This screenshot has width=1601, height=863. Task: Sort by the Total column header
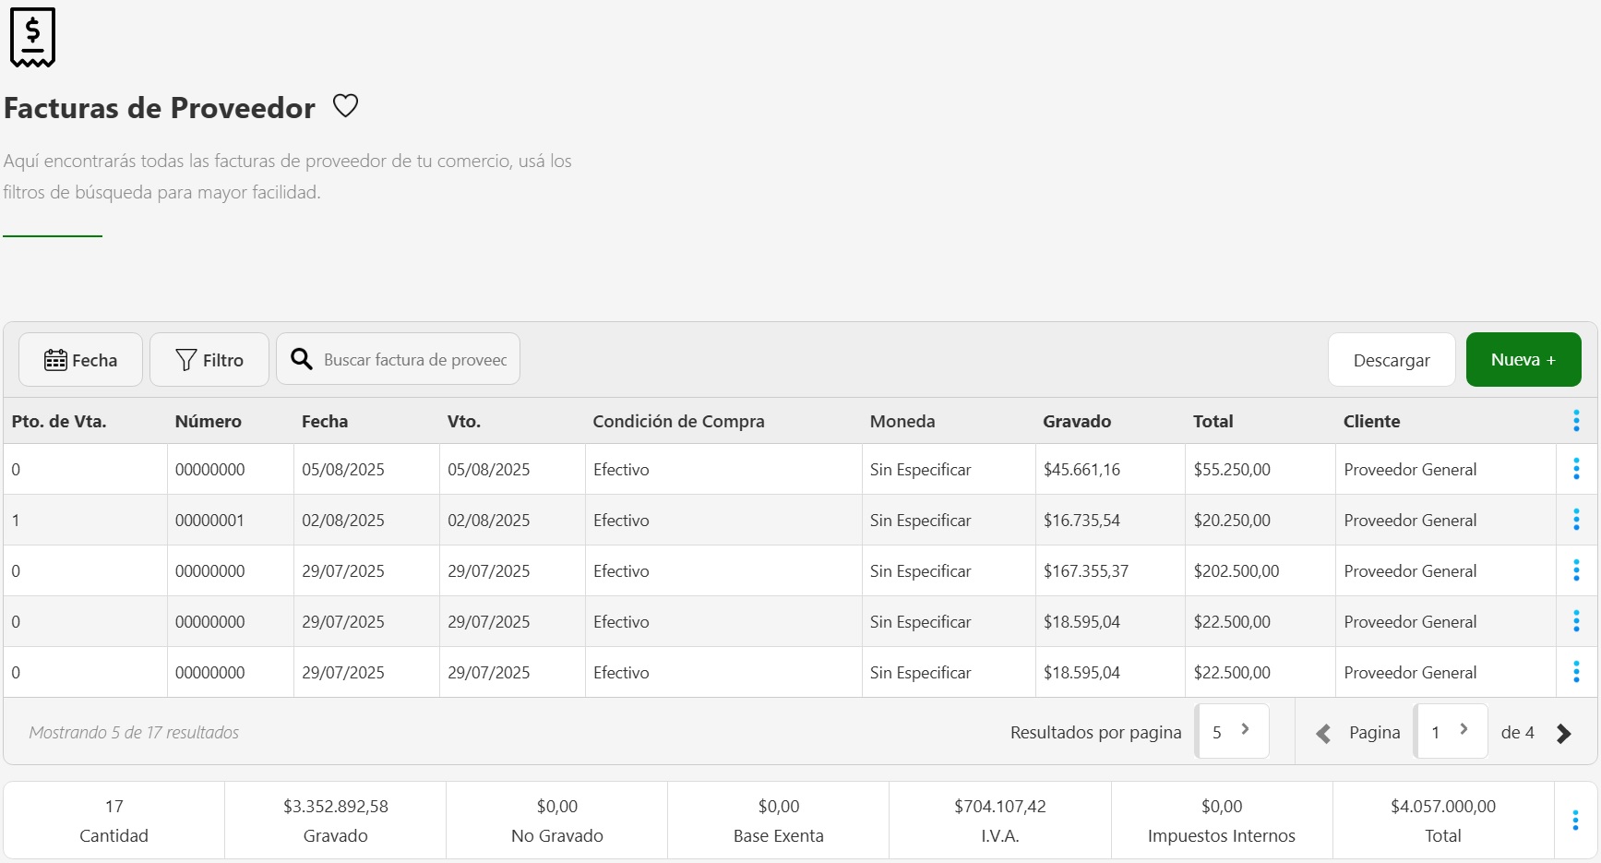[x=1213, y=422]
